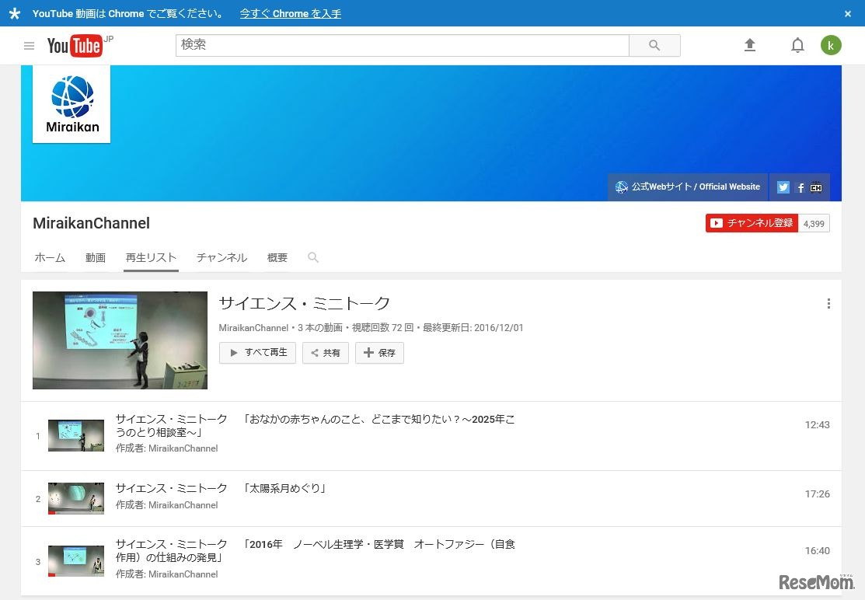865x600 pixels.
Task: Click すべて再生 play all button
Action: click(x=257, y=353)
